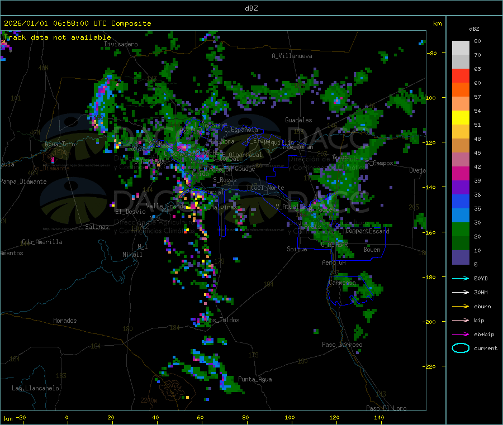This screenshot has width=503, height=425.
Task: Click the cyan 'current' ellipse legend icon
Action: click(x=461, y=348)
